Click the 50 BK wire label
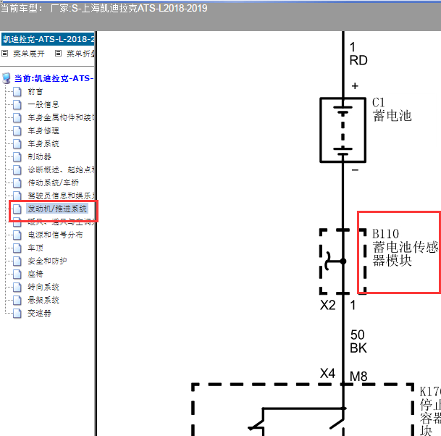 click(x=358, y=342)
